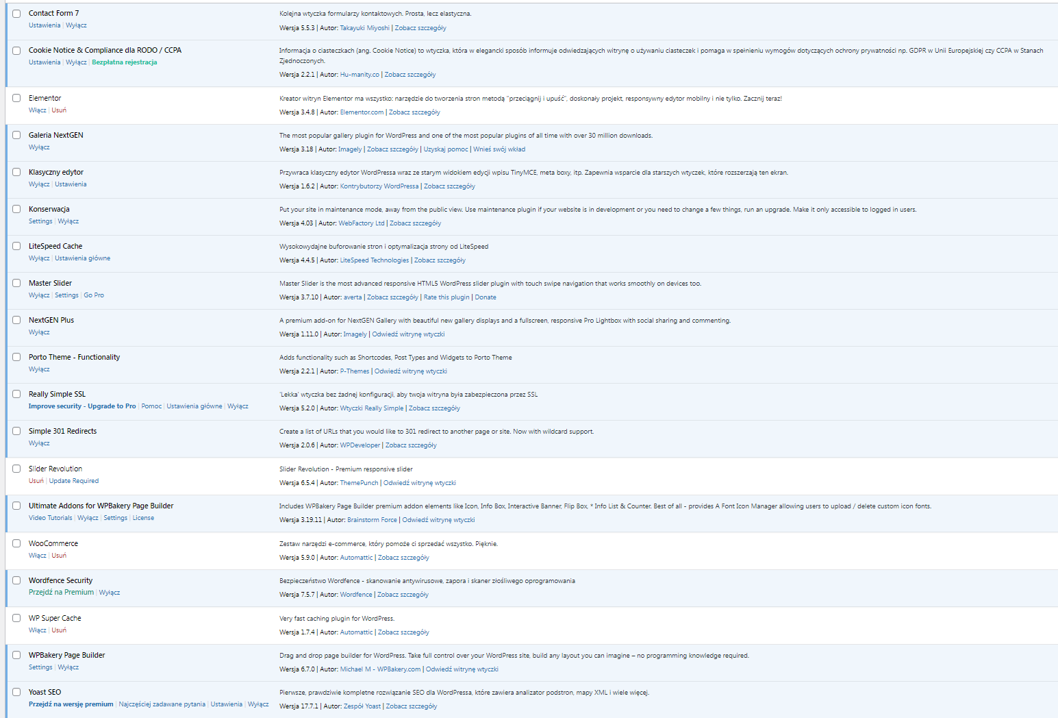The width and height of the screenshot is (1058, 718).
Task: Open Ustawienia for Contact Form 7
Action: tap(45, 25)
